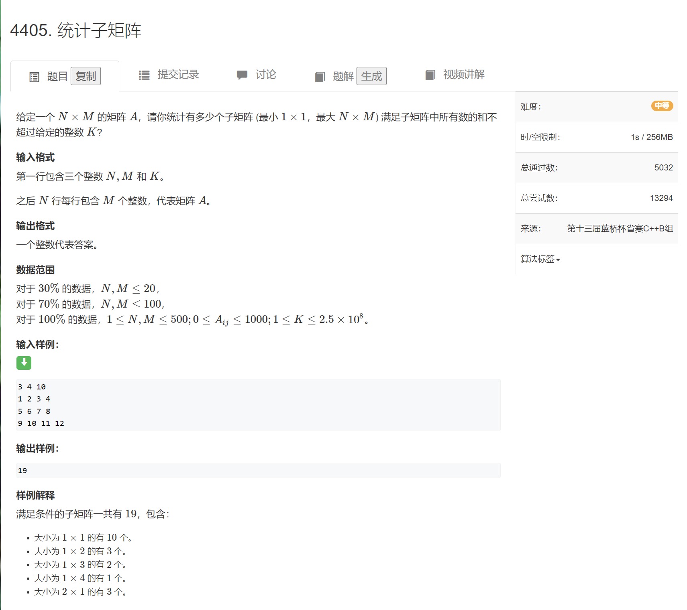Click the book icon beside 视频讲解
This screenshot has width=687, height=610.
coord(430,75)
